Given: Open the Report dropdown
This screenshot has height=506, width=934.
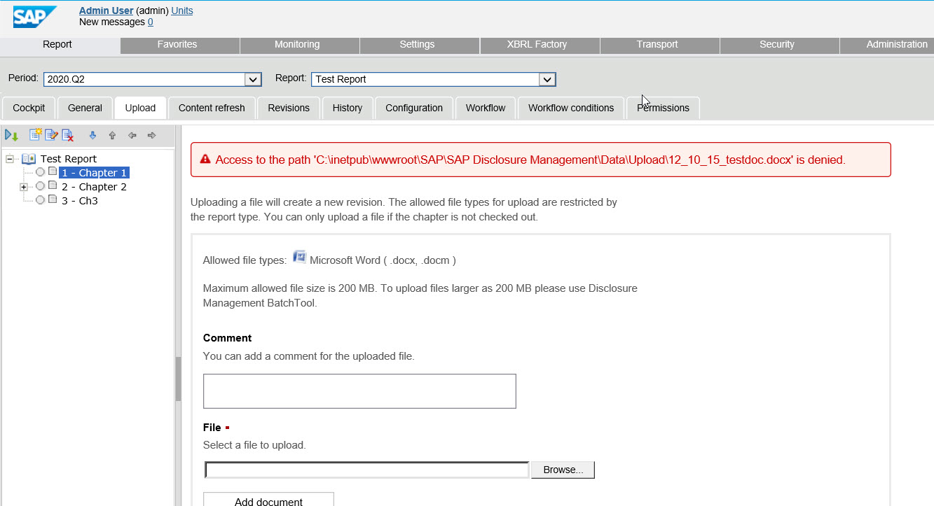Looking at the screenshot, I should (x=547, y=79).
